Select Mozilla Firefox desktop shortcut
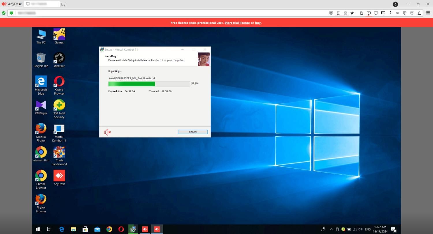This screenshot has height=234, width=433. (41, 133)
